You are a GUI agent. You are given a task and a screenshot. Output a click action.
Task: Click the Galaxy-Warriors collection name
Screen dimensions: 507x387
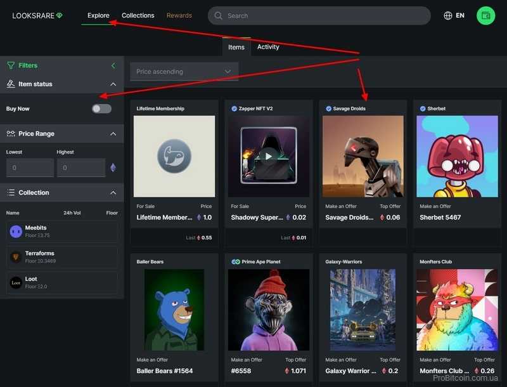pyautogui.click(x=343, y=262)
